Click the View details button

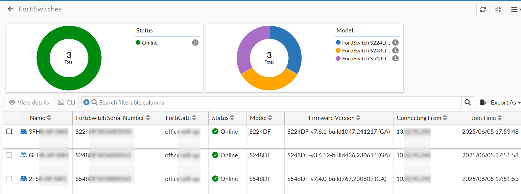coord(29,103)
